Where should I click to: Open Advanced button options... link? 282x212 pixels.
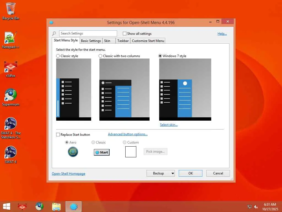tap(128, 134)
